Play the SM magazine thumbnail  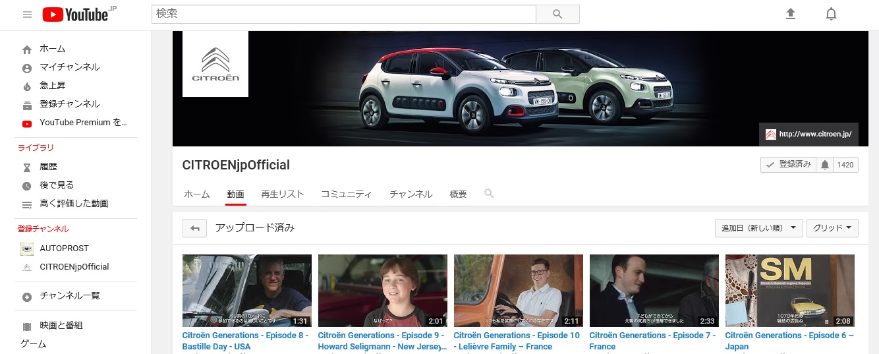[790, 291]
